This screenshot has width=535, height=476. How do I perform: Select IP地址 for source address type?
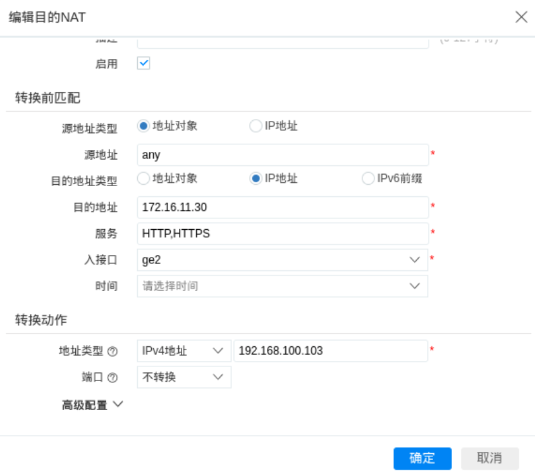pos(255,126)
